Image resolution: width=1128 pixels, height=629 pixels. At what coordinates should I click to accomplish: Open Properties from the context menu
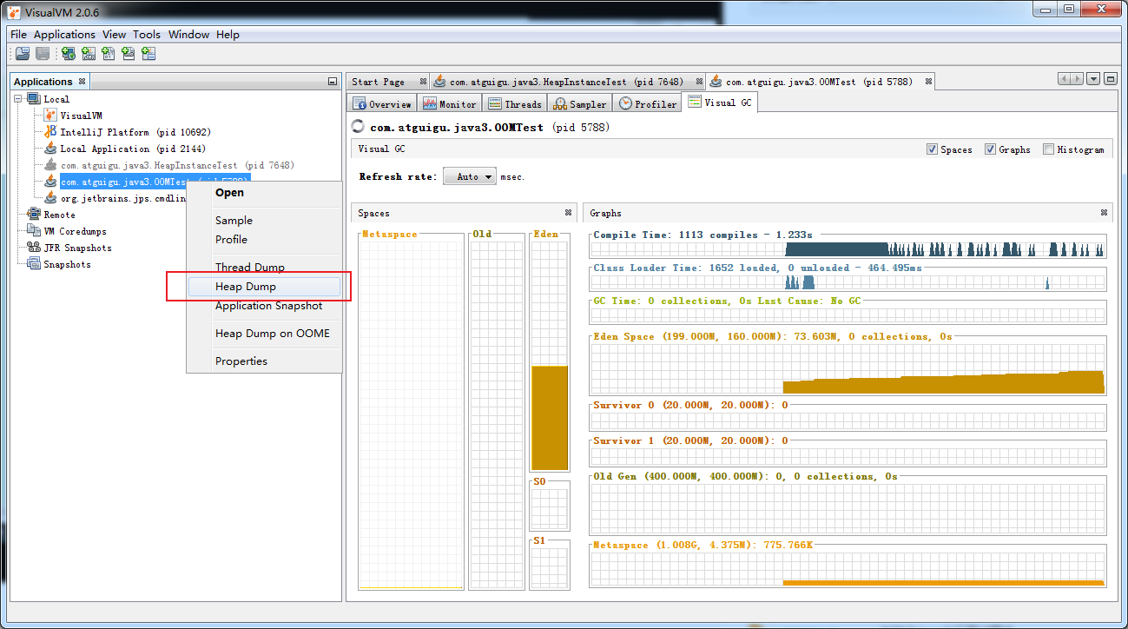click(265, 361)
